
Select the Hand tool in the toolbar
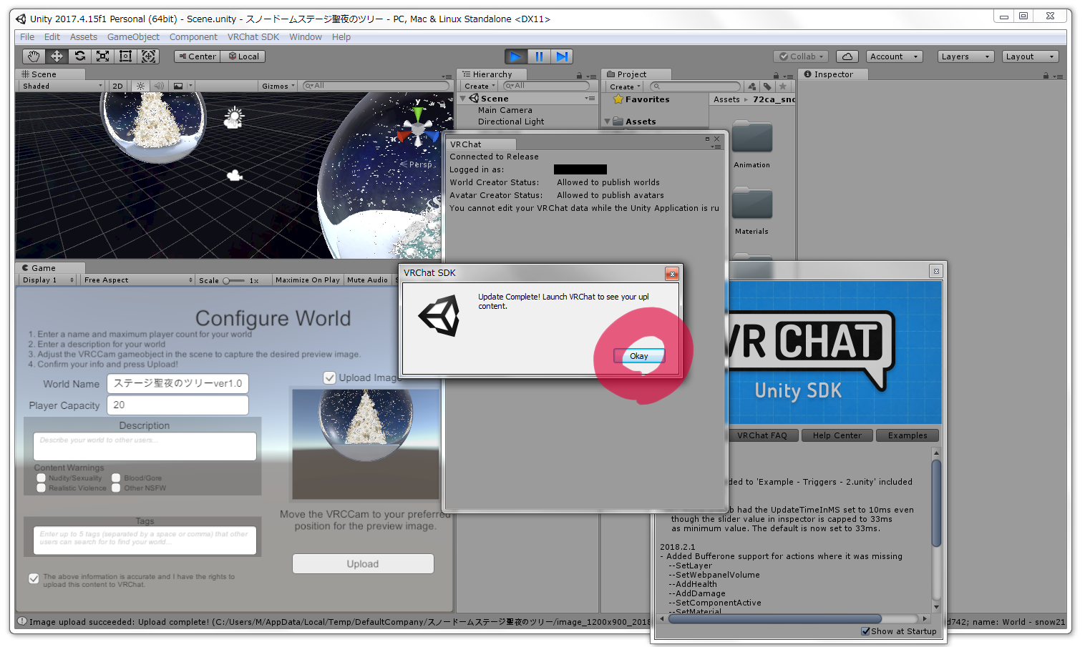33,56
